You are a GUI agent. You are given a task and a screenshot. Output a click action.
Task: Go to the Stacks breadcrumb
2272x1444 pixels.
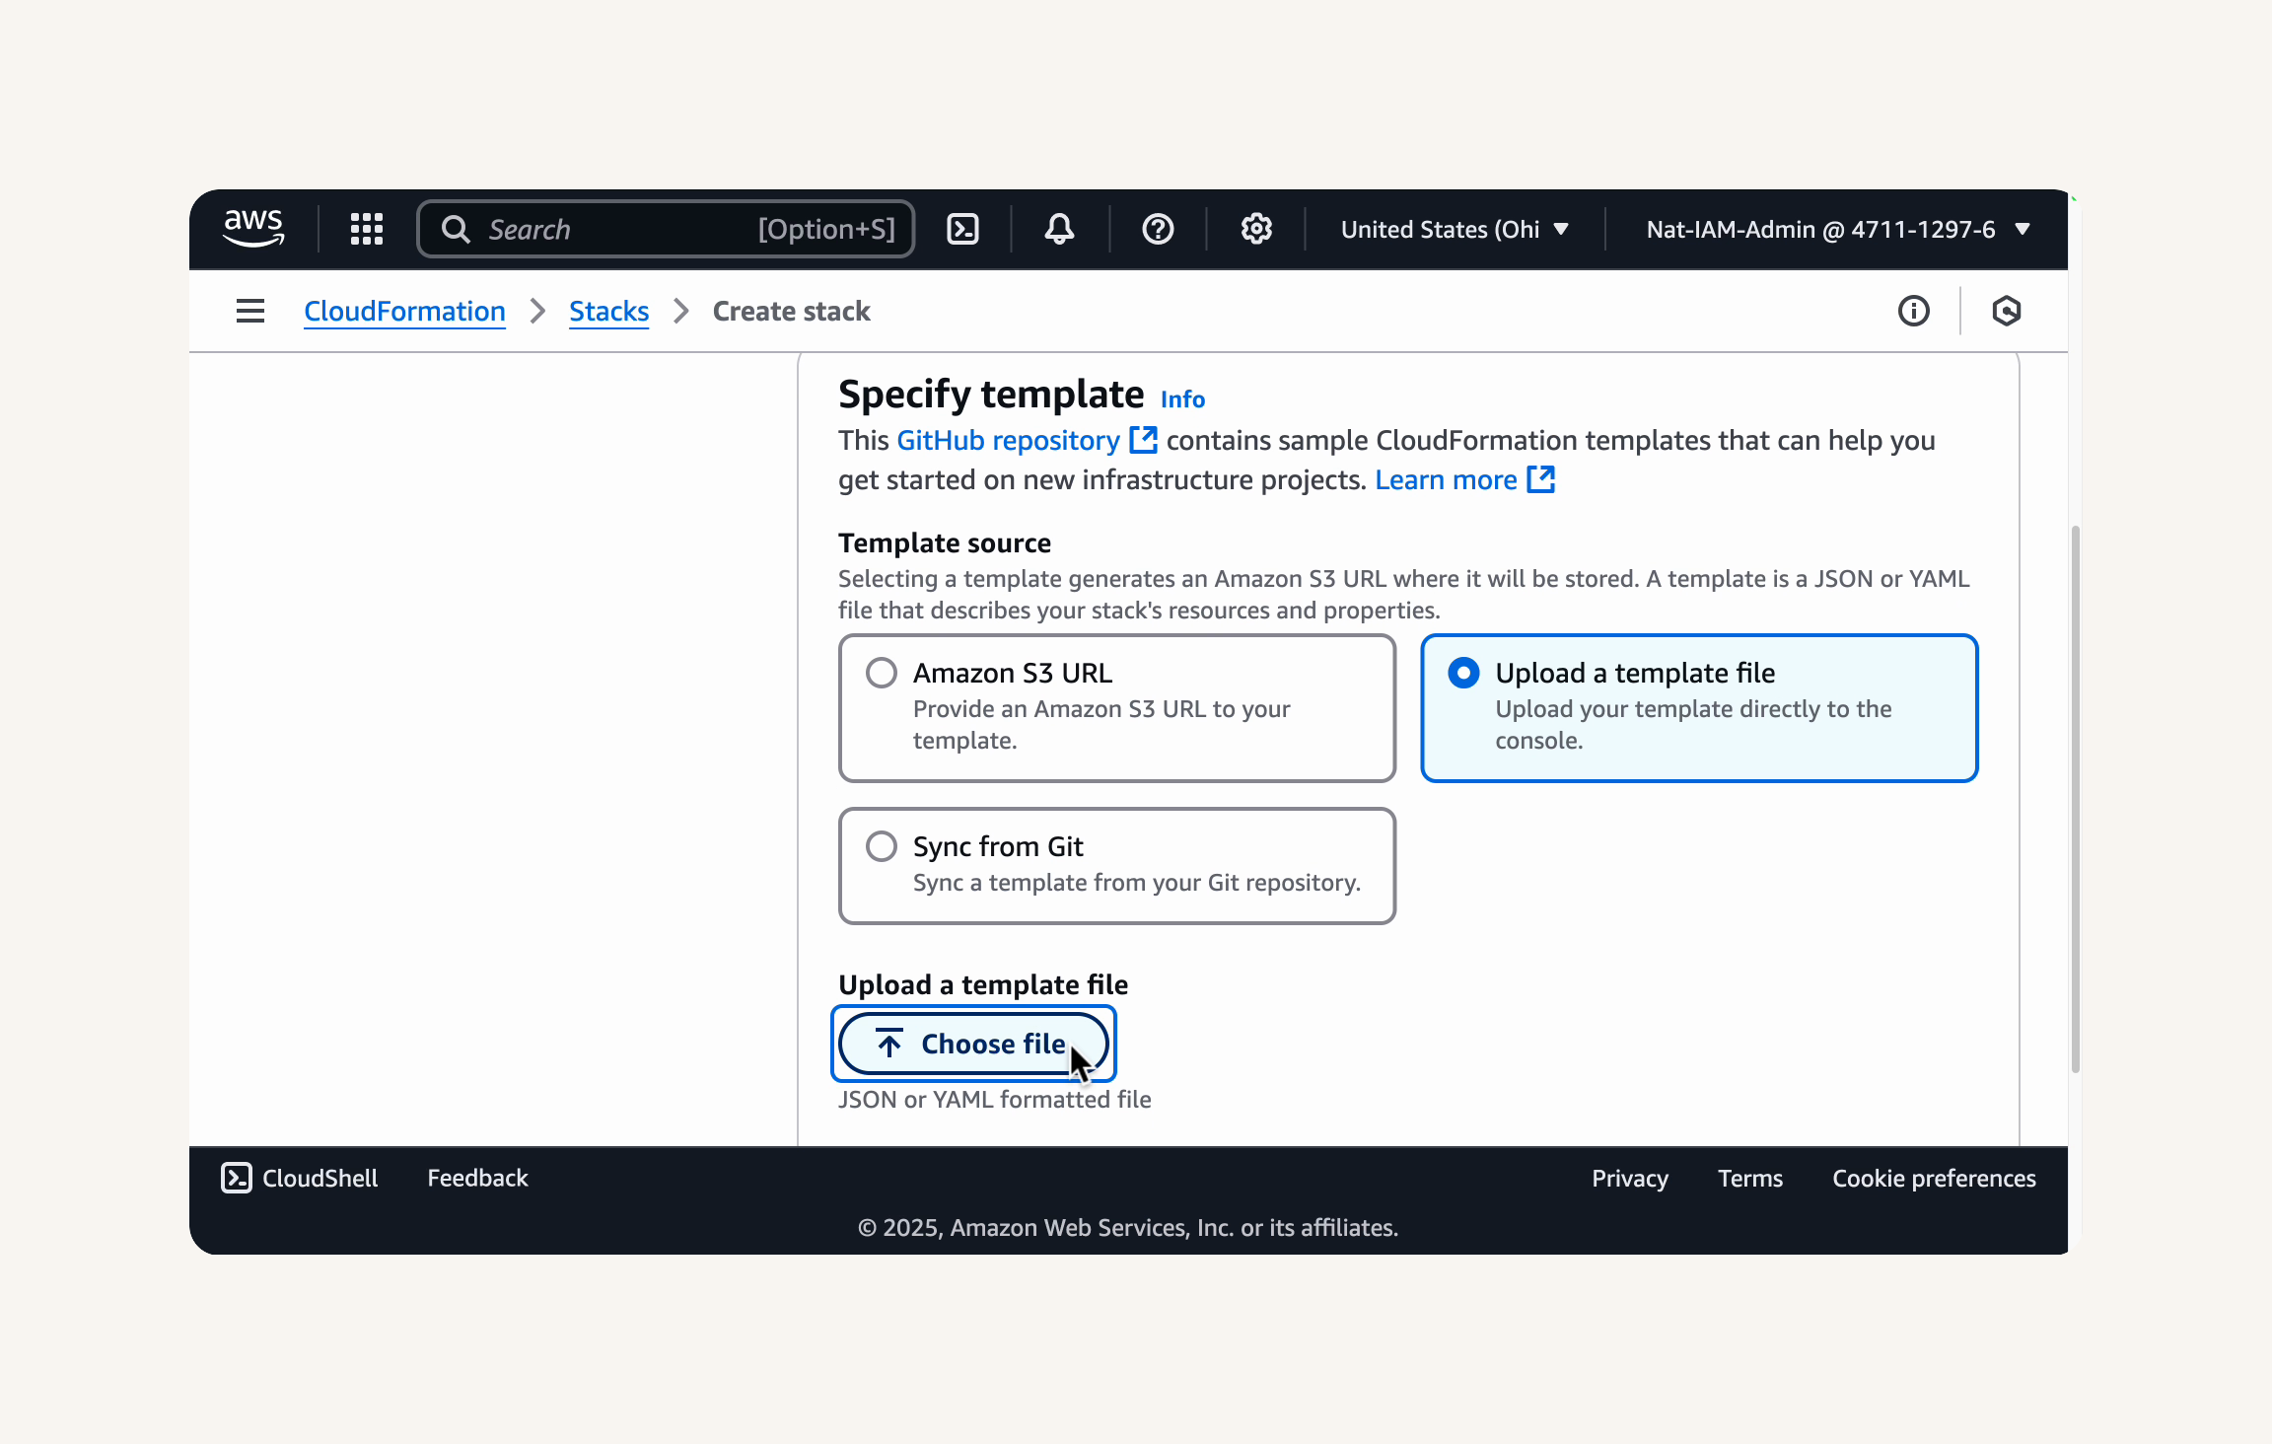(608, 311)
